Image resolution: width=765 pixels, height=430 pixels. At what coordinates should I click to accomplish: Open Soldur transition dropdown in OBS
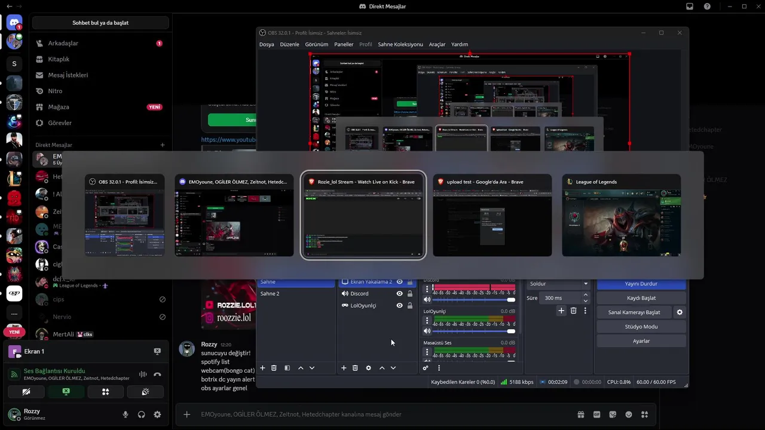click(559, 284)
